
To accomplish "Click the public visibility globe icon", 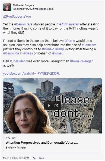I will [x=34, y=158].
